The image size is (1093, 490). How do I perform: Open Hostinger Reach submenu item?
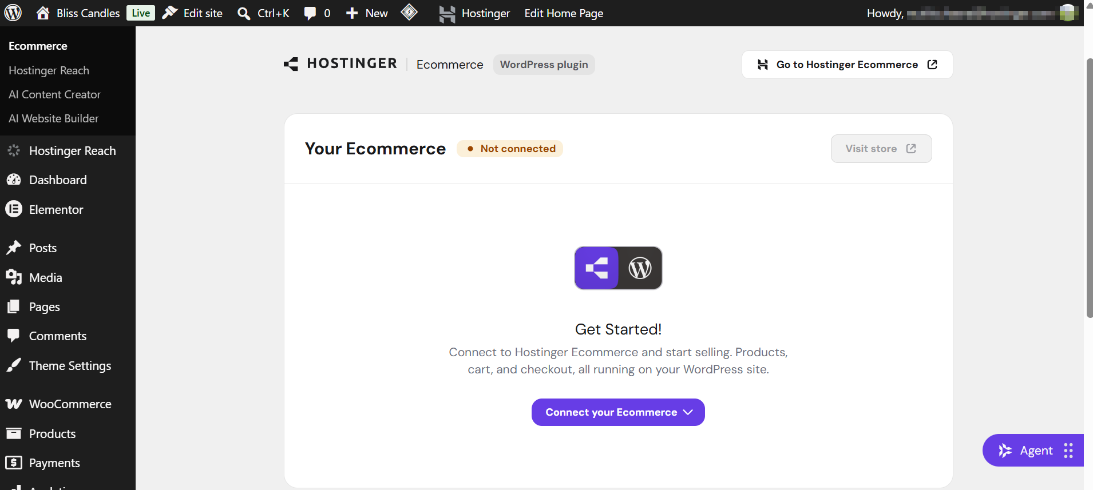(49, 70)
